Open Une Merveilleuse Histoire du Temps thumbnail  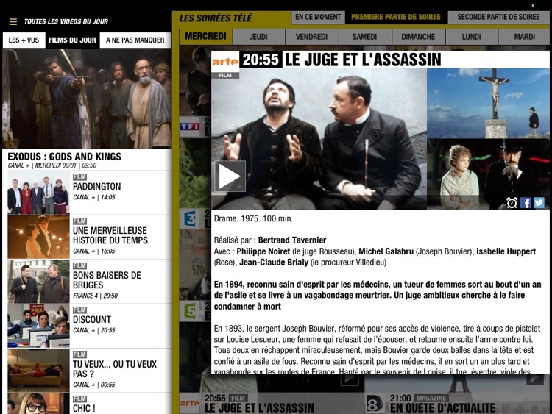(38, 237)
